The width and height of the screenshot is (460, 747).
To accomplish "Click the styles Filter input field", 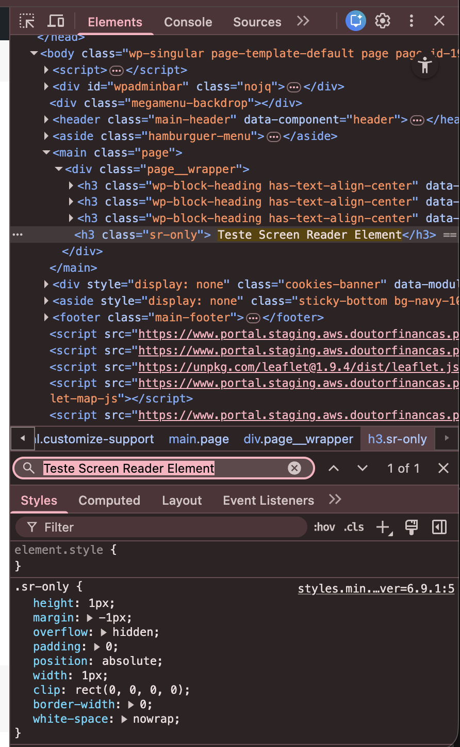I will point(170,527).
